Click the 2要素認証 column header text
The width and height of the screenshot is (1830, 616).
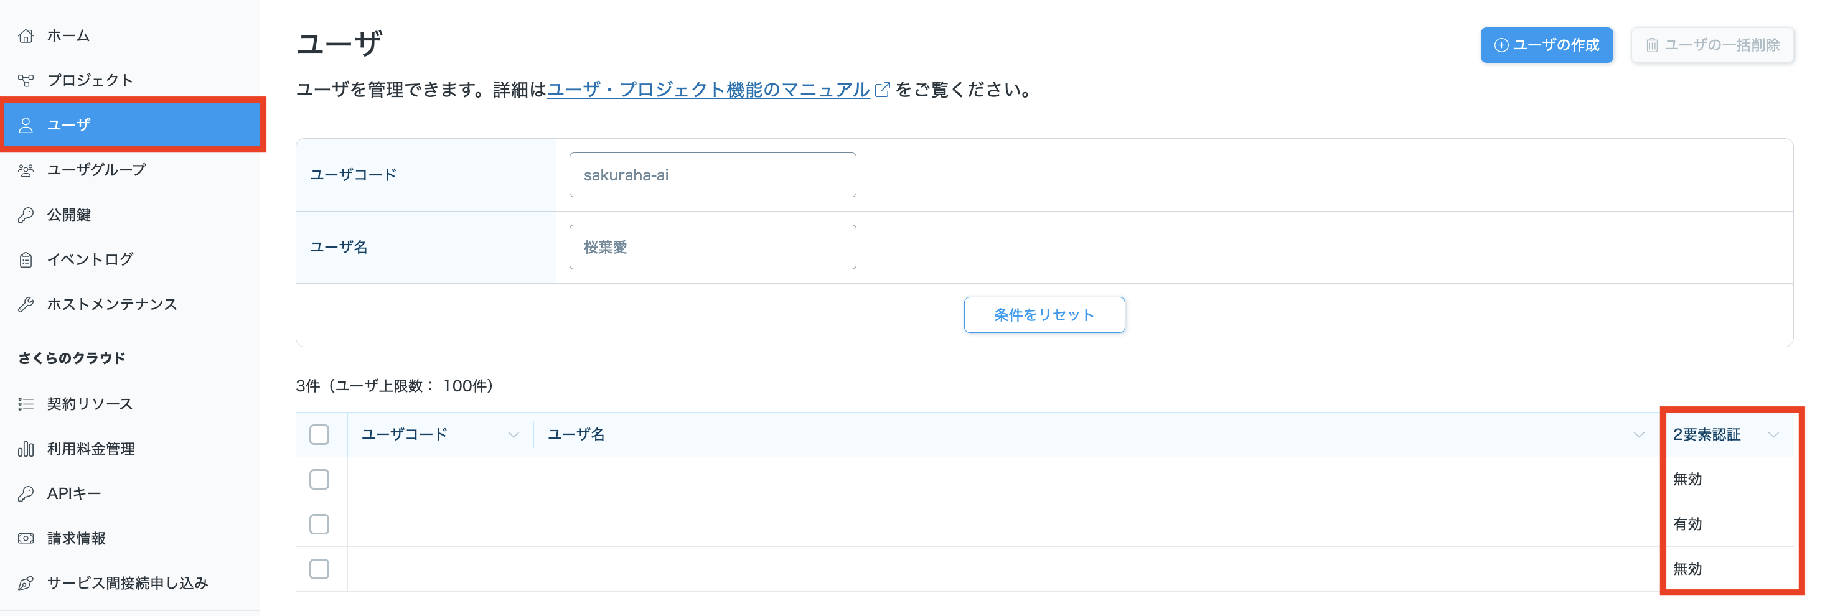1707,435
